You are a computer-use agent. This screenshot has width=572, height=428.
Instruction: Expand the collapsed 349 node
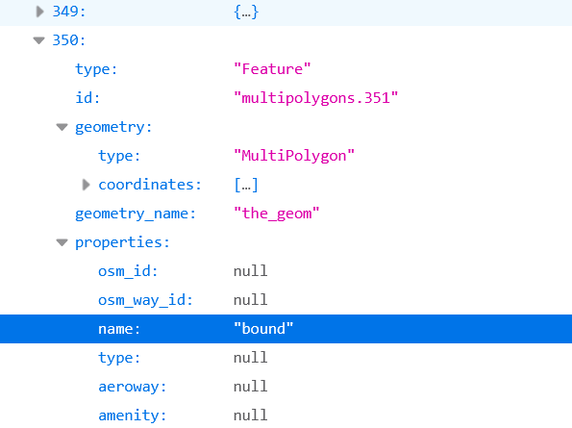coord(39,12)
